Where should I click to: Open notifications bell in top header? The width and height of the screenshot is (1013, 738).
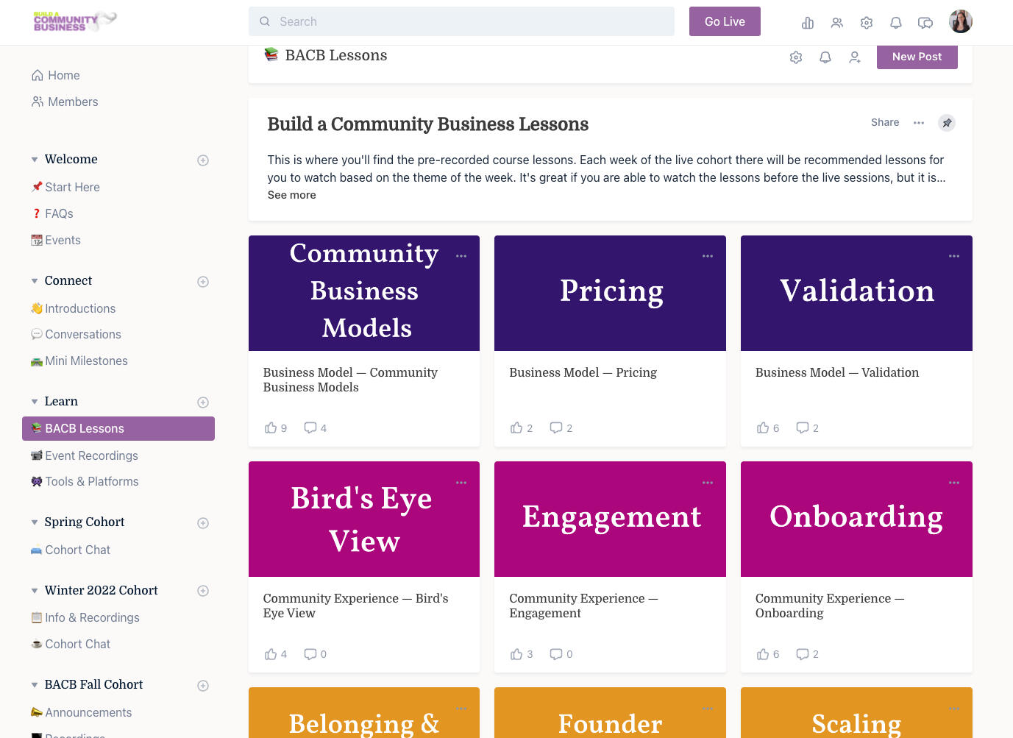tap(896, 23)
